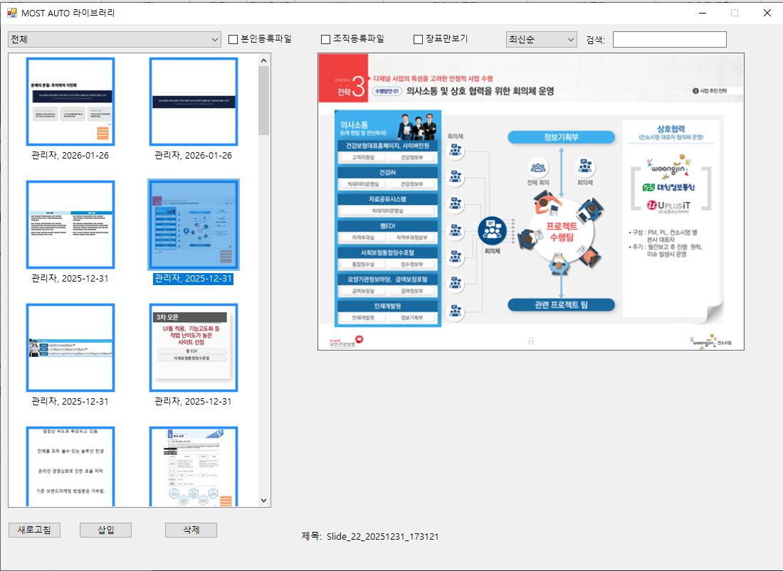The image size is (783, 571).
Task: Toggle the 조직등록파일 checkbox
Action: tap(326, 39)
